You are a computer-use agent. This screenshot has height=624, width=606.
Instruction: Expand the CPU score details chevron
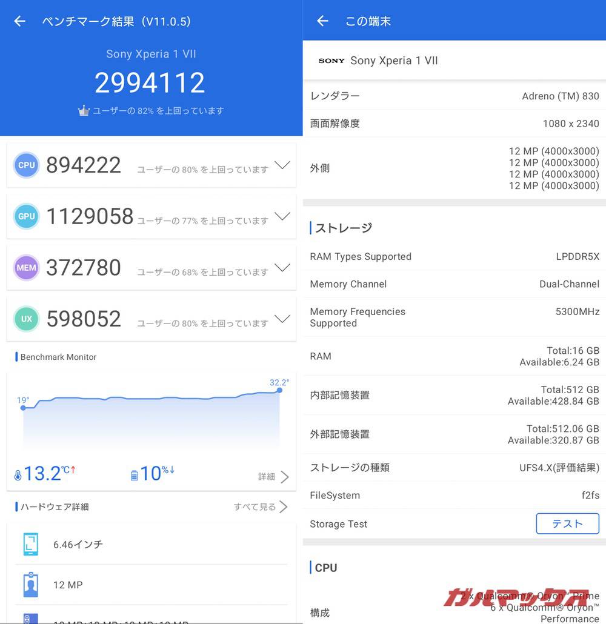pyautogui.click(x=282, y=165)
